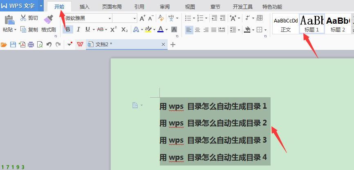
Task: Open quick access customize dropdown
Action: (69, 44)
